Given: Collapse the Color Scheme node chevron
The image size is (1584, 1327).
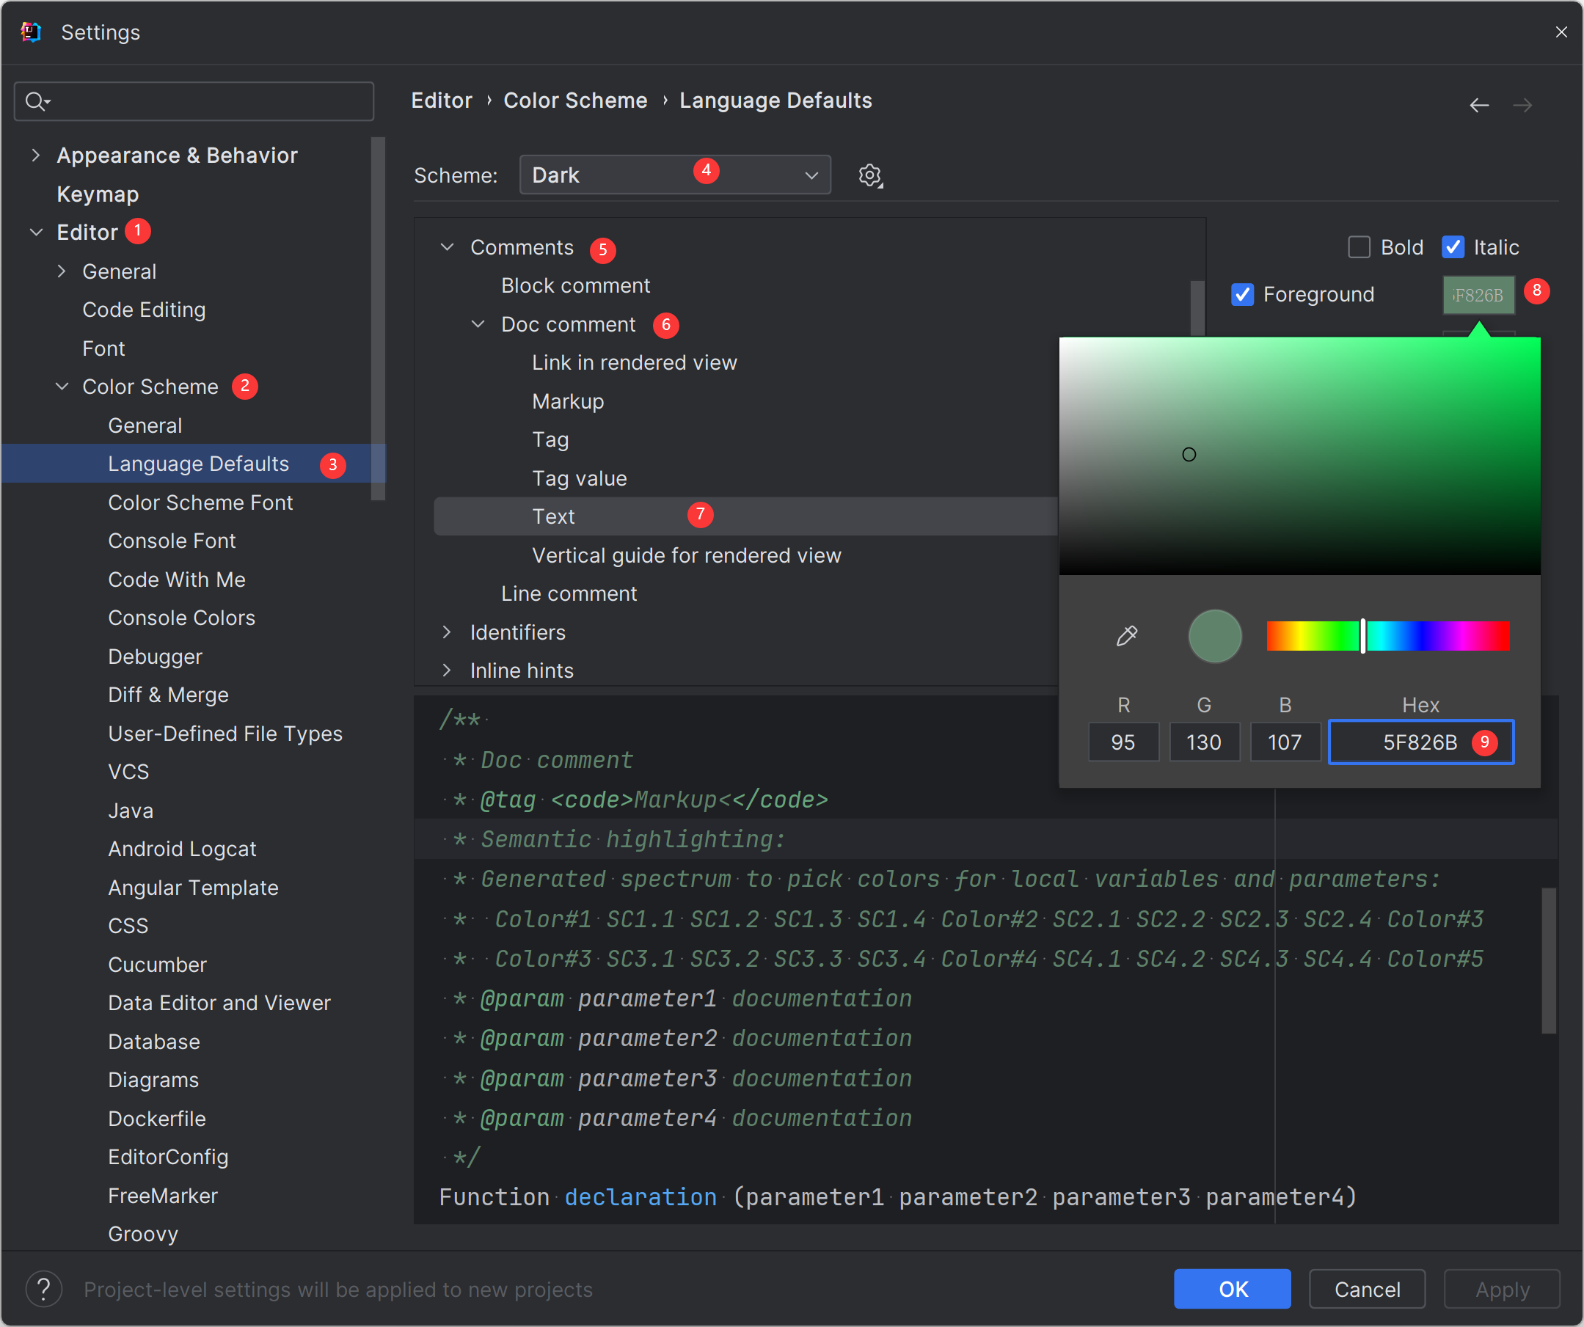Looking at the screenshot, I should pyautogui.click(x=62, y=387).
